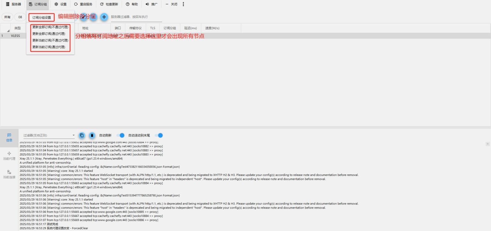491x231 pixels.
Task: Open 当前代理 (Current Proxy) sidebar panel
Action: [9, 156]
